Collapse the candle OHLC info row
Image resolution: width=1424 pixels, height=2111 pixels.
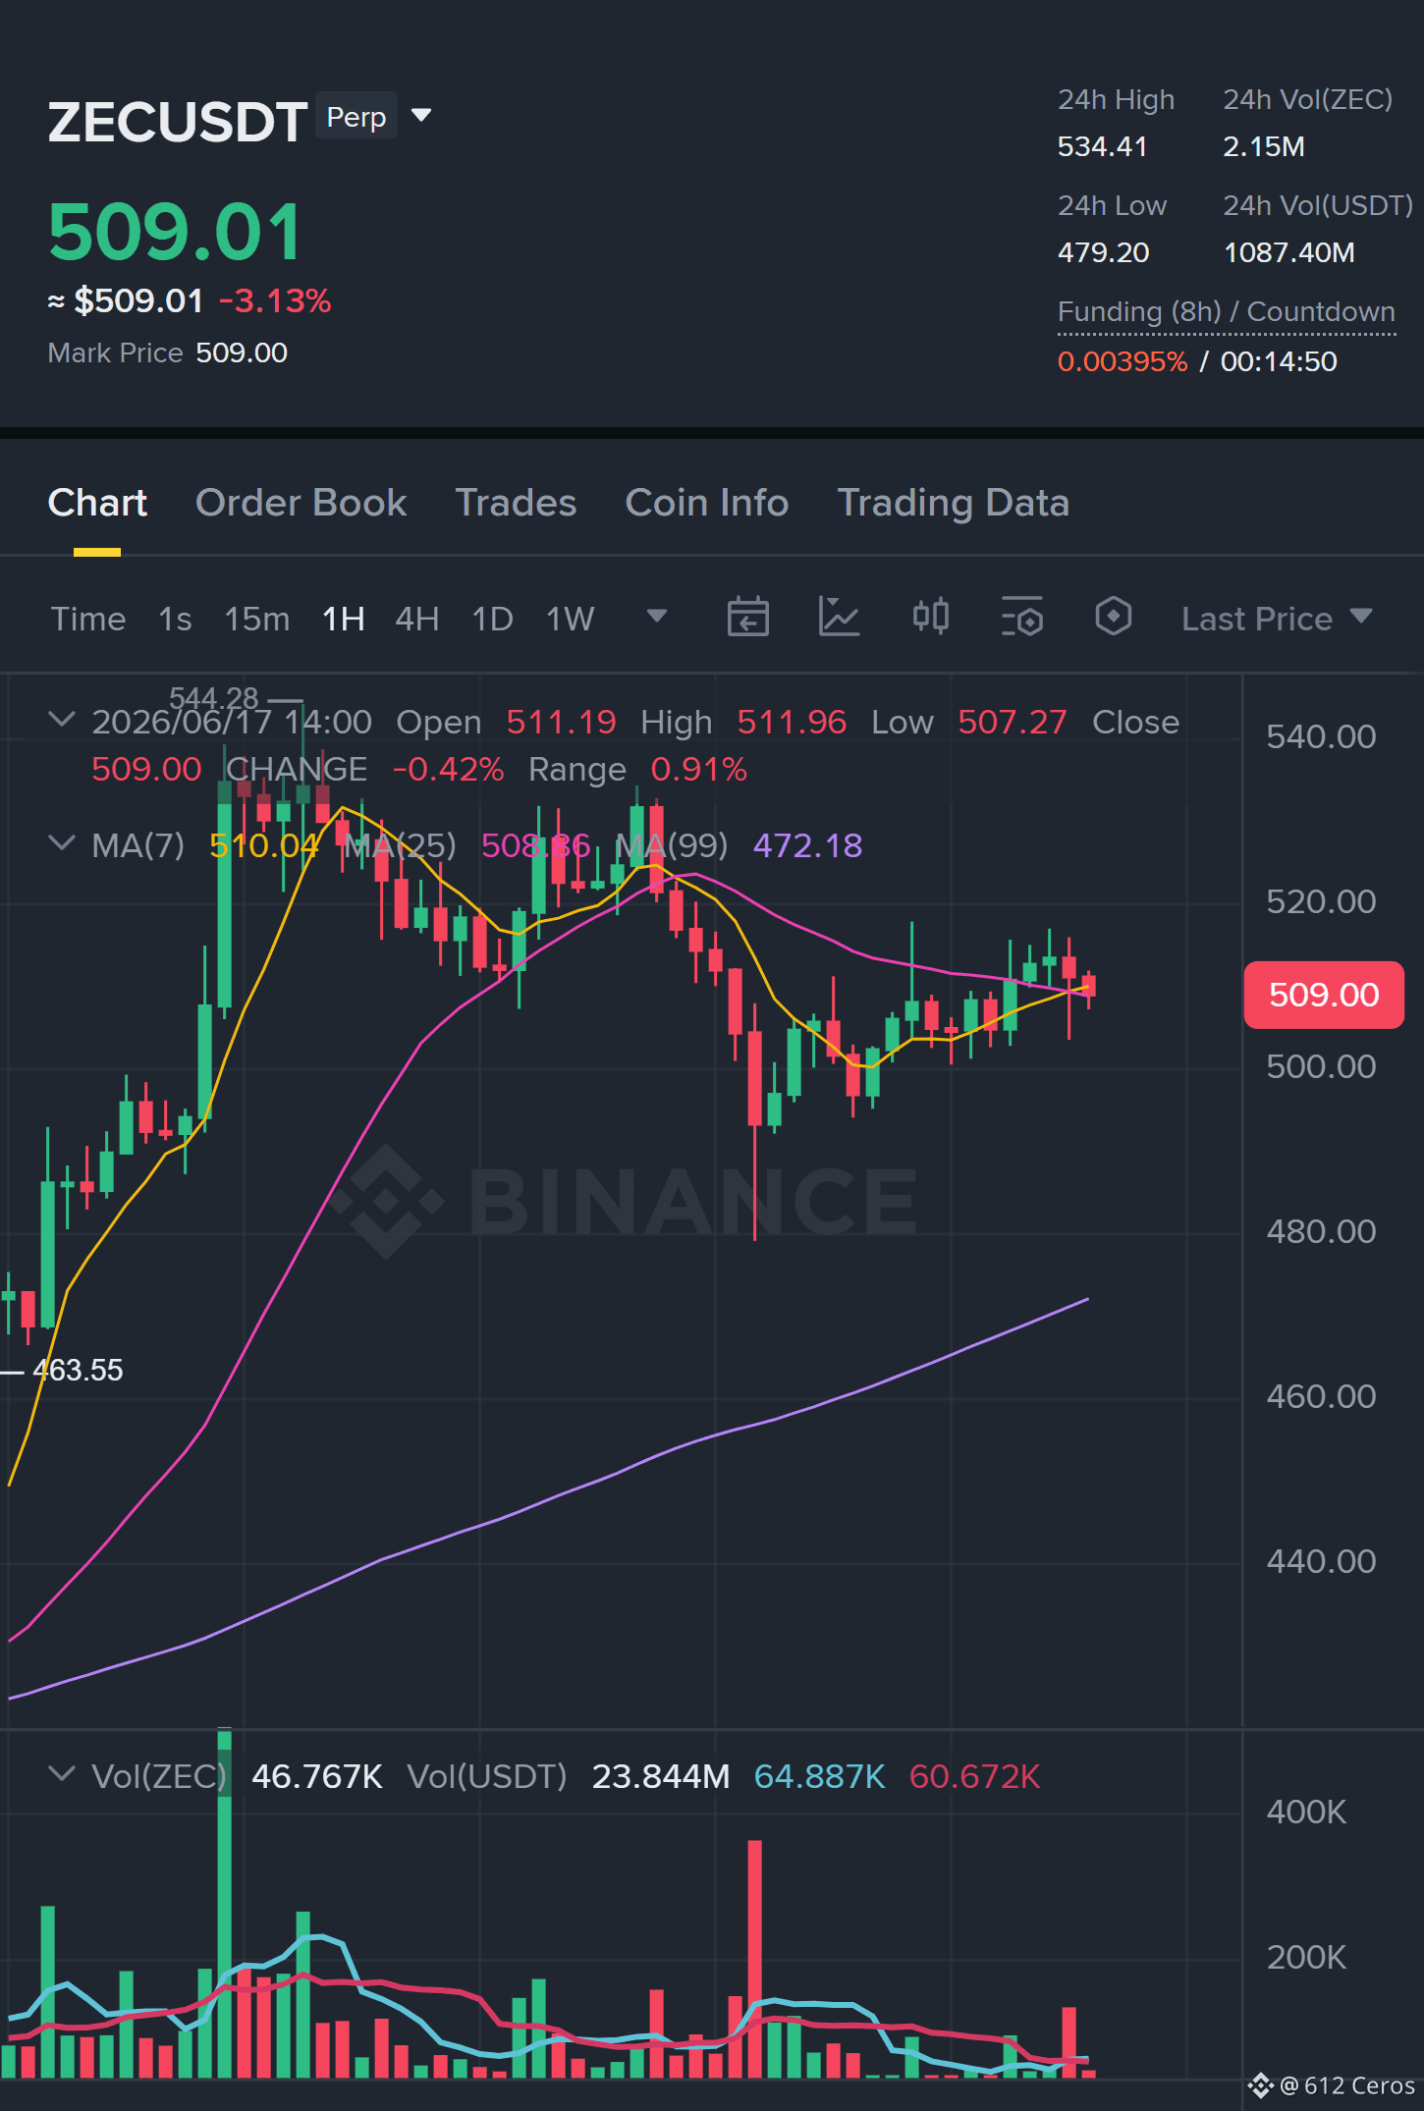[62, 720]
